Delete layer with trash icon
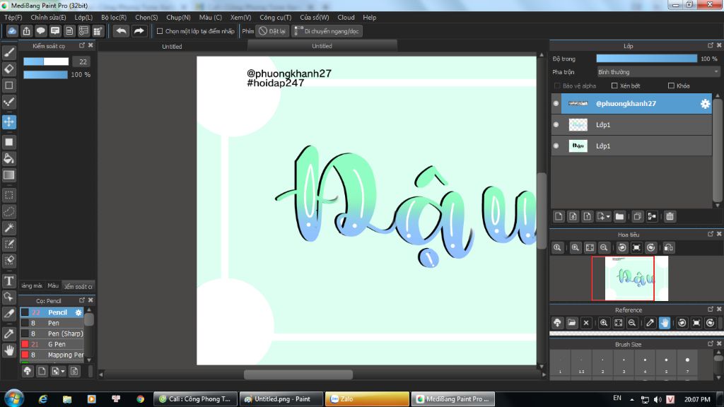 670,216
